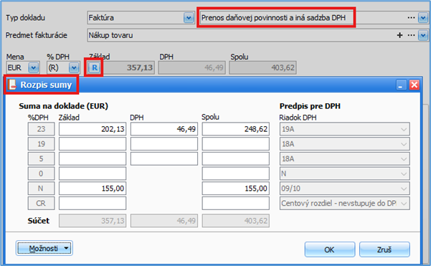
Task: Confirm with the OK button
Action: coord(330,250)
